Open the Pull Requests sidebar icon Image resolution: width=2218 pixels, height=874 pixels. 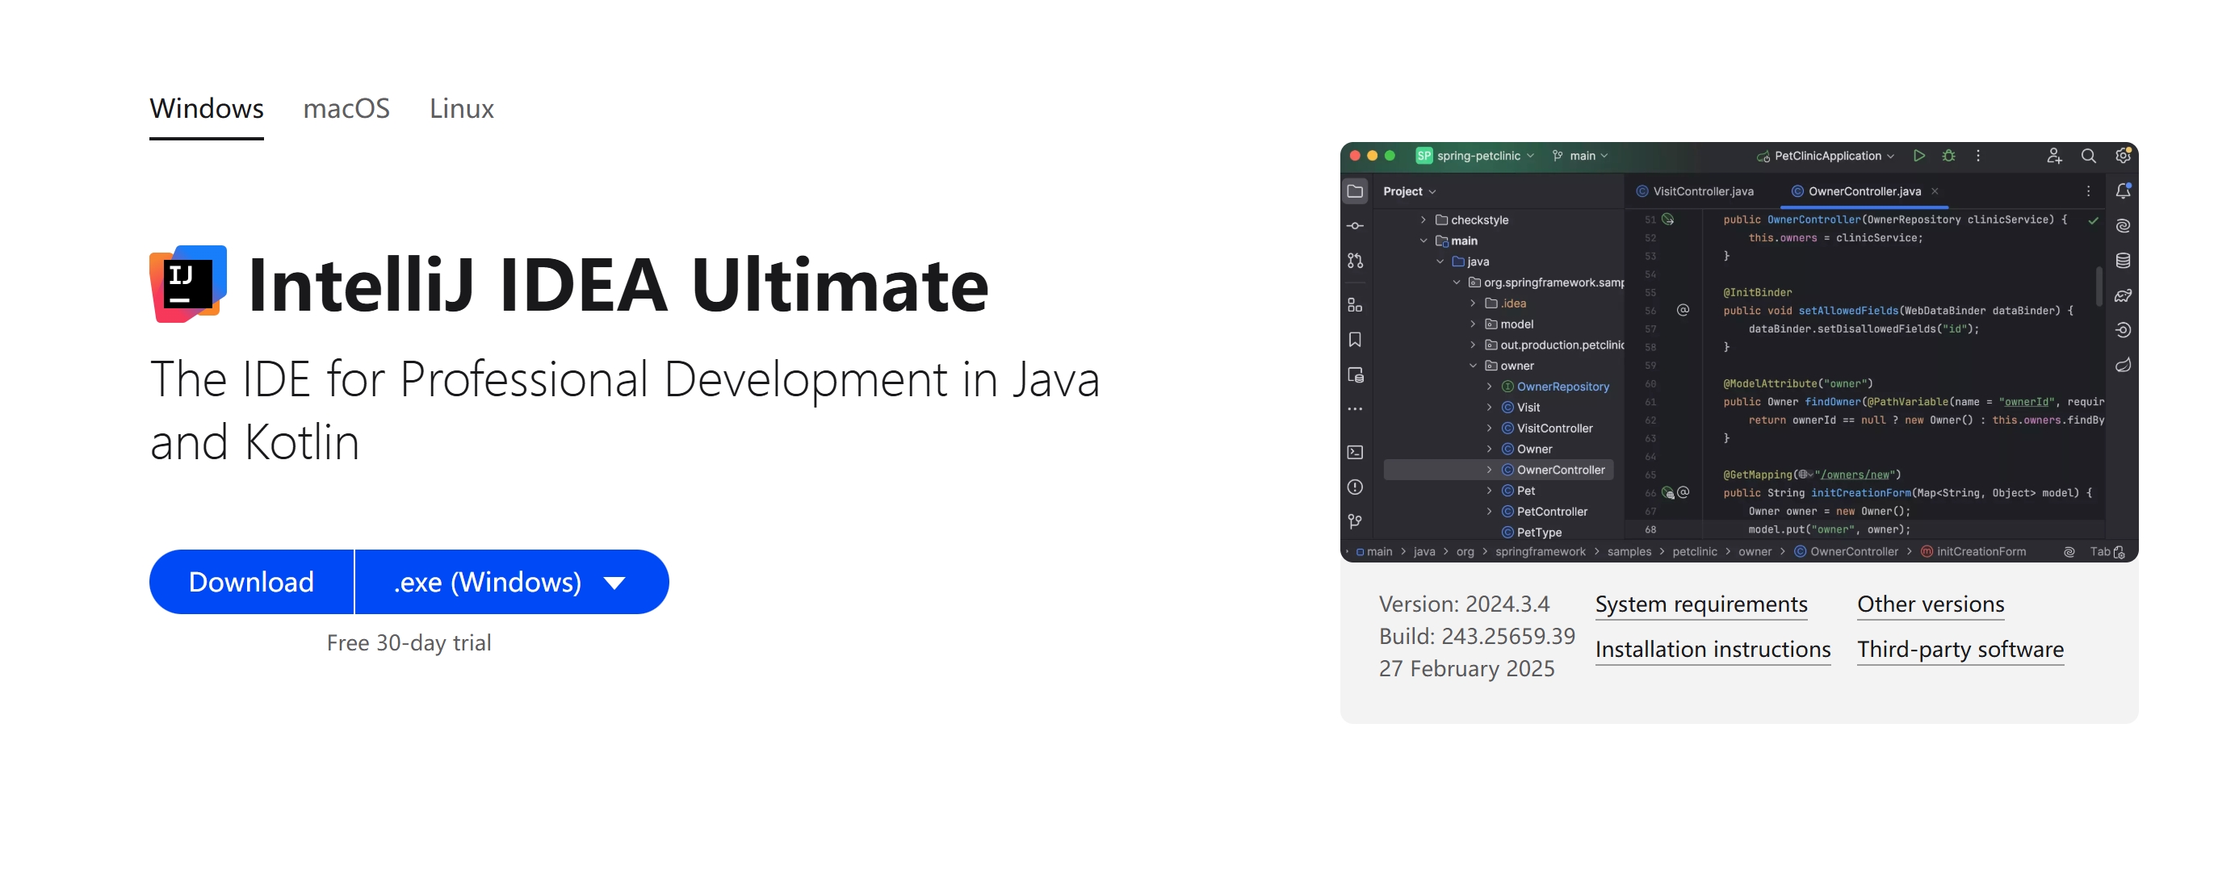pos(1355,260)
